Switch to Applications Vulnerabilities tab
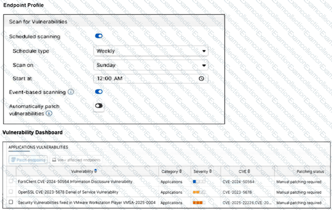The image size is (332, 210). (38, 147)
